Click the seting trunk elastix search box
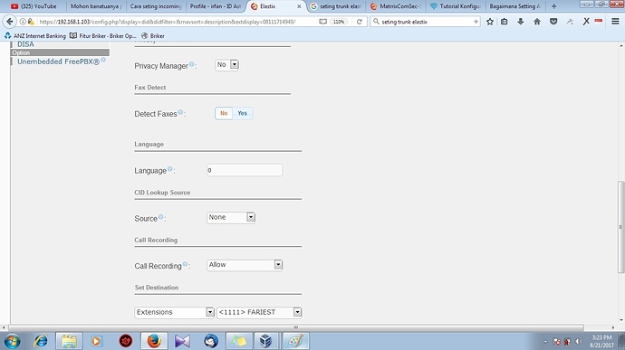 pos(425,22)
